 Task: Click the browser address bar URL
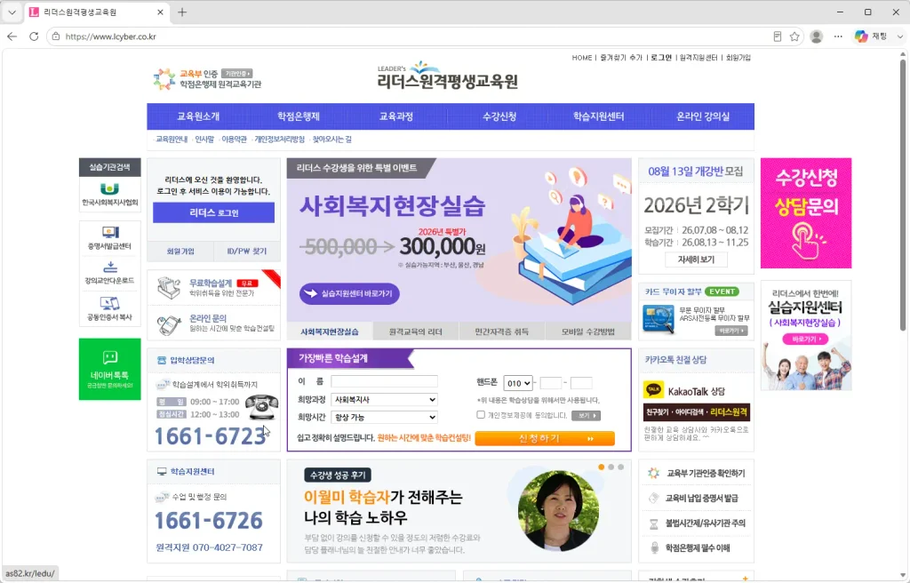[110, 36]
